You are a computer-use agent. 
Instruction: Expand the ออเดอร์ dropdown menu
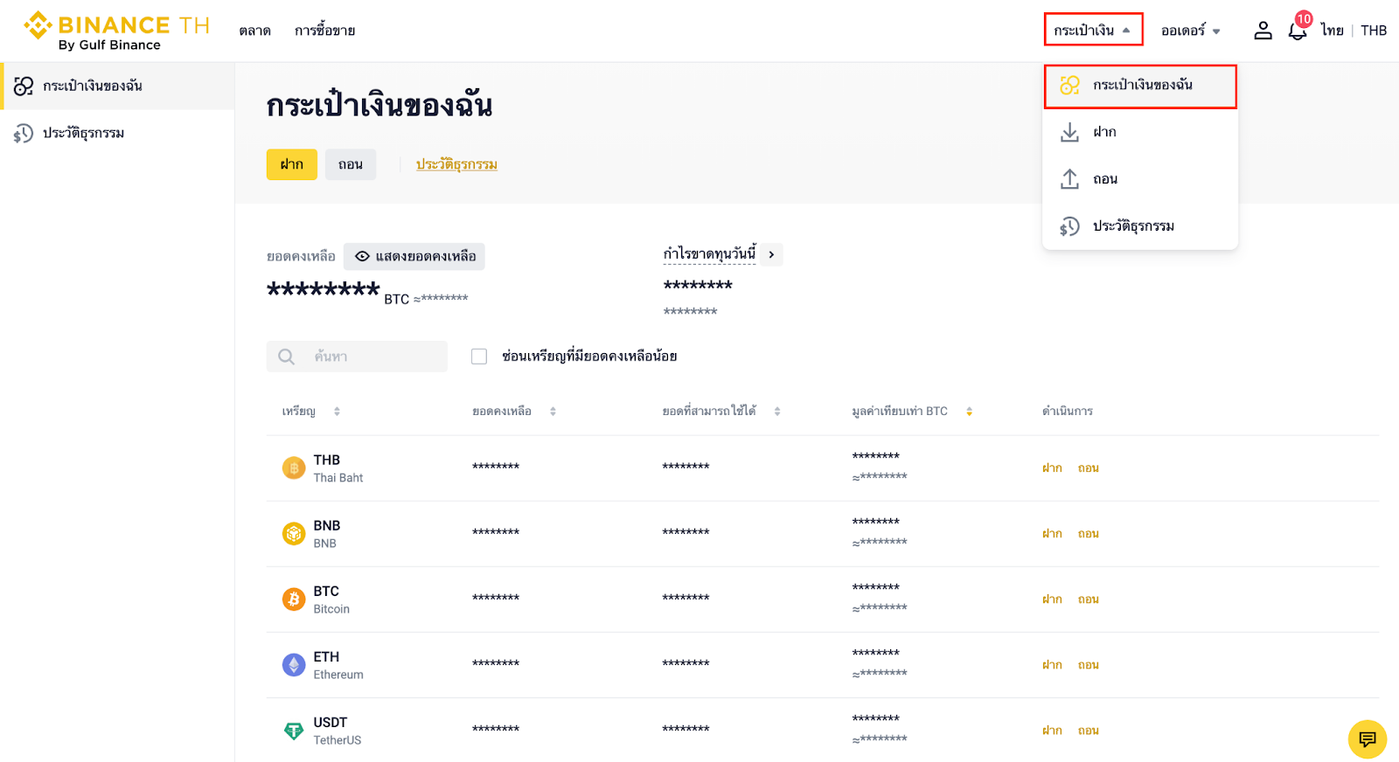point(1190,31)
